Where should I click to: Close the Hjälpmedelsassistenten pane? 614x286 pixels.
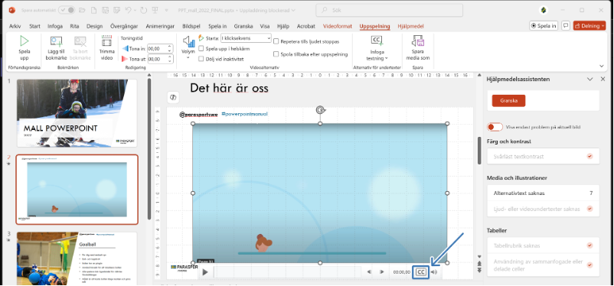[603, 79]
